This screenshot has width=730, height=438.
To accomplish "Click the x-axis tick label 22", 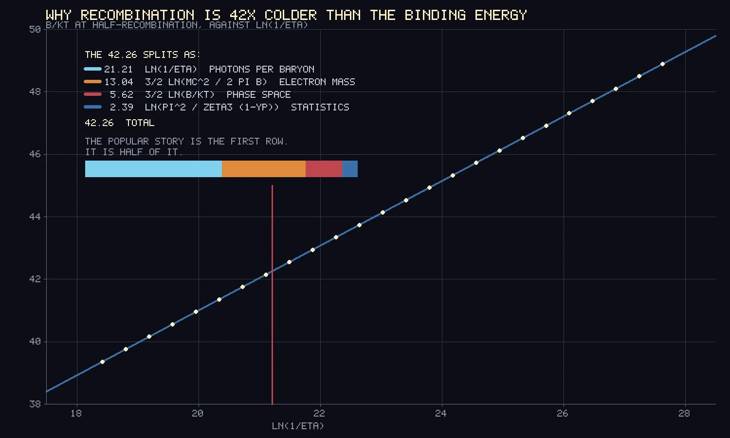I will (319, 413).
